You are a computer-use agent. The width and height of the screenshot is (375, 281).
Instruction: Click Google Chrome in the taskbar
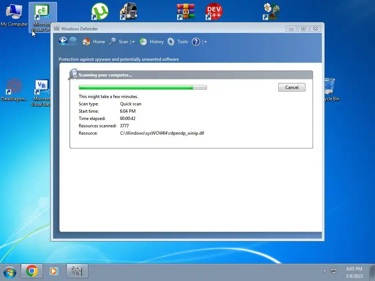coord(32,271)
